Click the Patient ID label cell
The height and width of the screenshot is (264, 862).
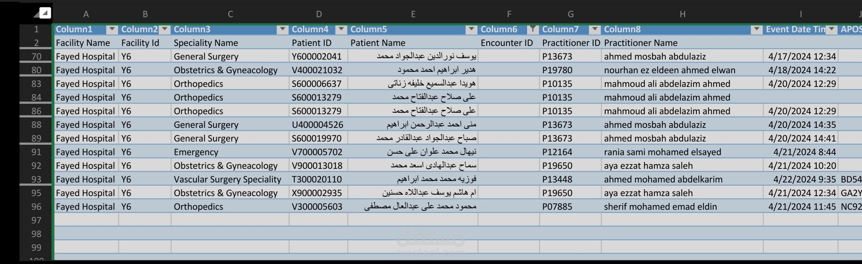point(319,43)
